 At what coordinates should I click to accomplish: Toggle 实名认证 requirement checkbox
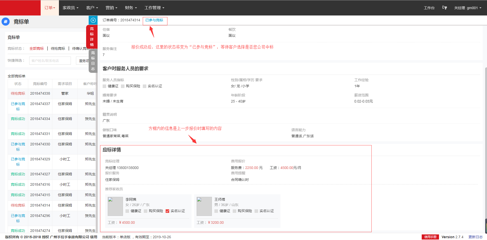145,86
